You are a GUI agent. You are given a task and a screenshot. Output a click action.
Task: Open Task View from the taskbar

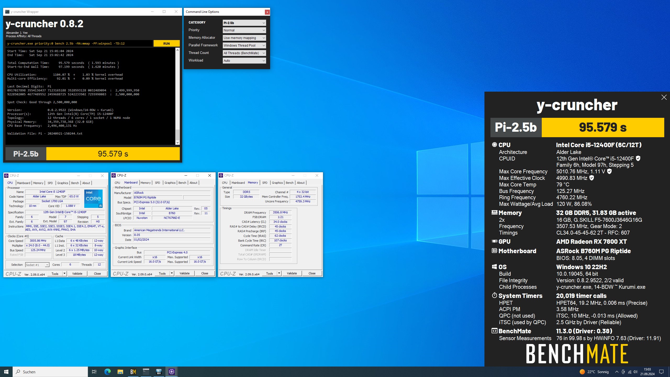pyautogui.click(x=94, y=372)
